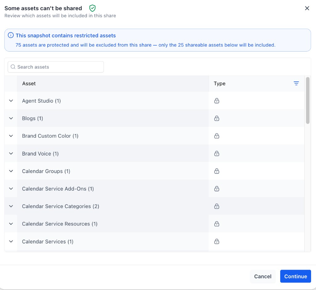Select the "Calendar Groups (1)" label
Viewport: 316px width, 290px height.
point(46,171)
